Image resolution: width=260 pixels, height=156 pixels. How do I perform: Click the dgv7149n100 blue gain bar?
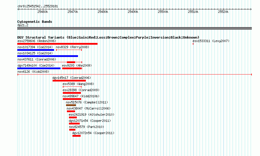coord(39,68)
